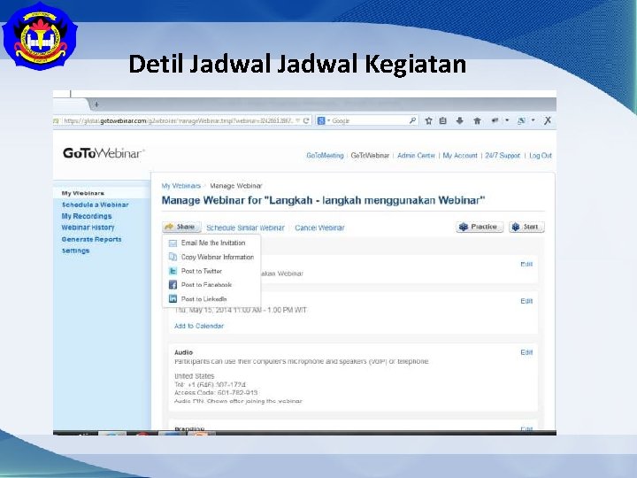Click the browser home icon
Screen dimensions: 637x478
click(x=478, y=120)
